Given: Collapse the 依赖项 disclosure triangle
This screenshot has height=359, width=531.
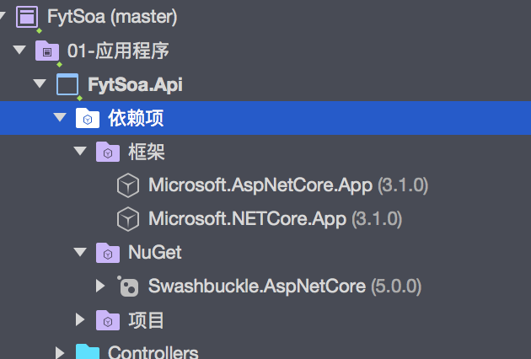Looking at the screenshot, I should 59,118.
